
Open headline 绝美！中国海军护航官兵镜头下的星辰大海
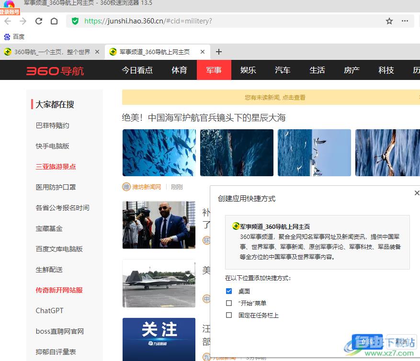click(204, 118)
